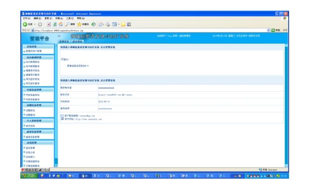Open the History clock icon
The width and height of the screenshot is (312, 189).
[93, 24]
